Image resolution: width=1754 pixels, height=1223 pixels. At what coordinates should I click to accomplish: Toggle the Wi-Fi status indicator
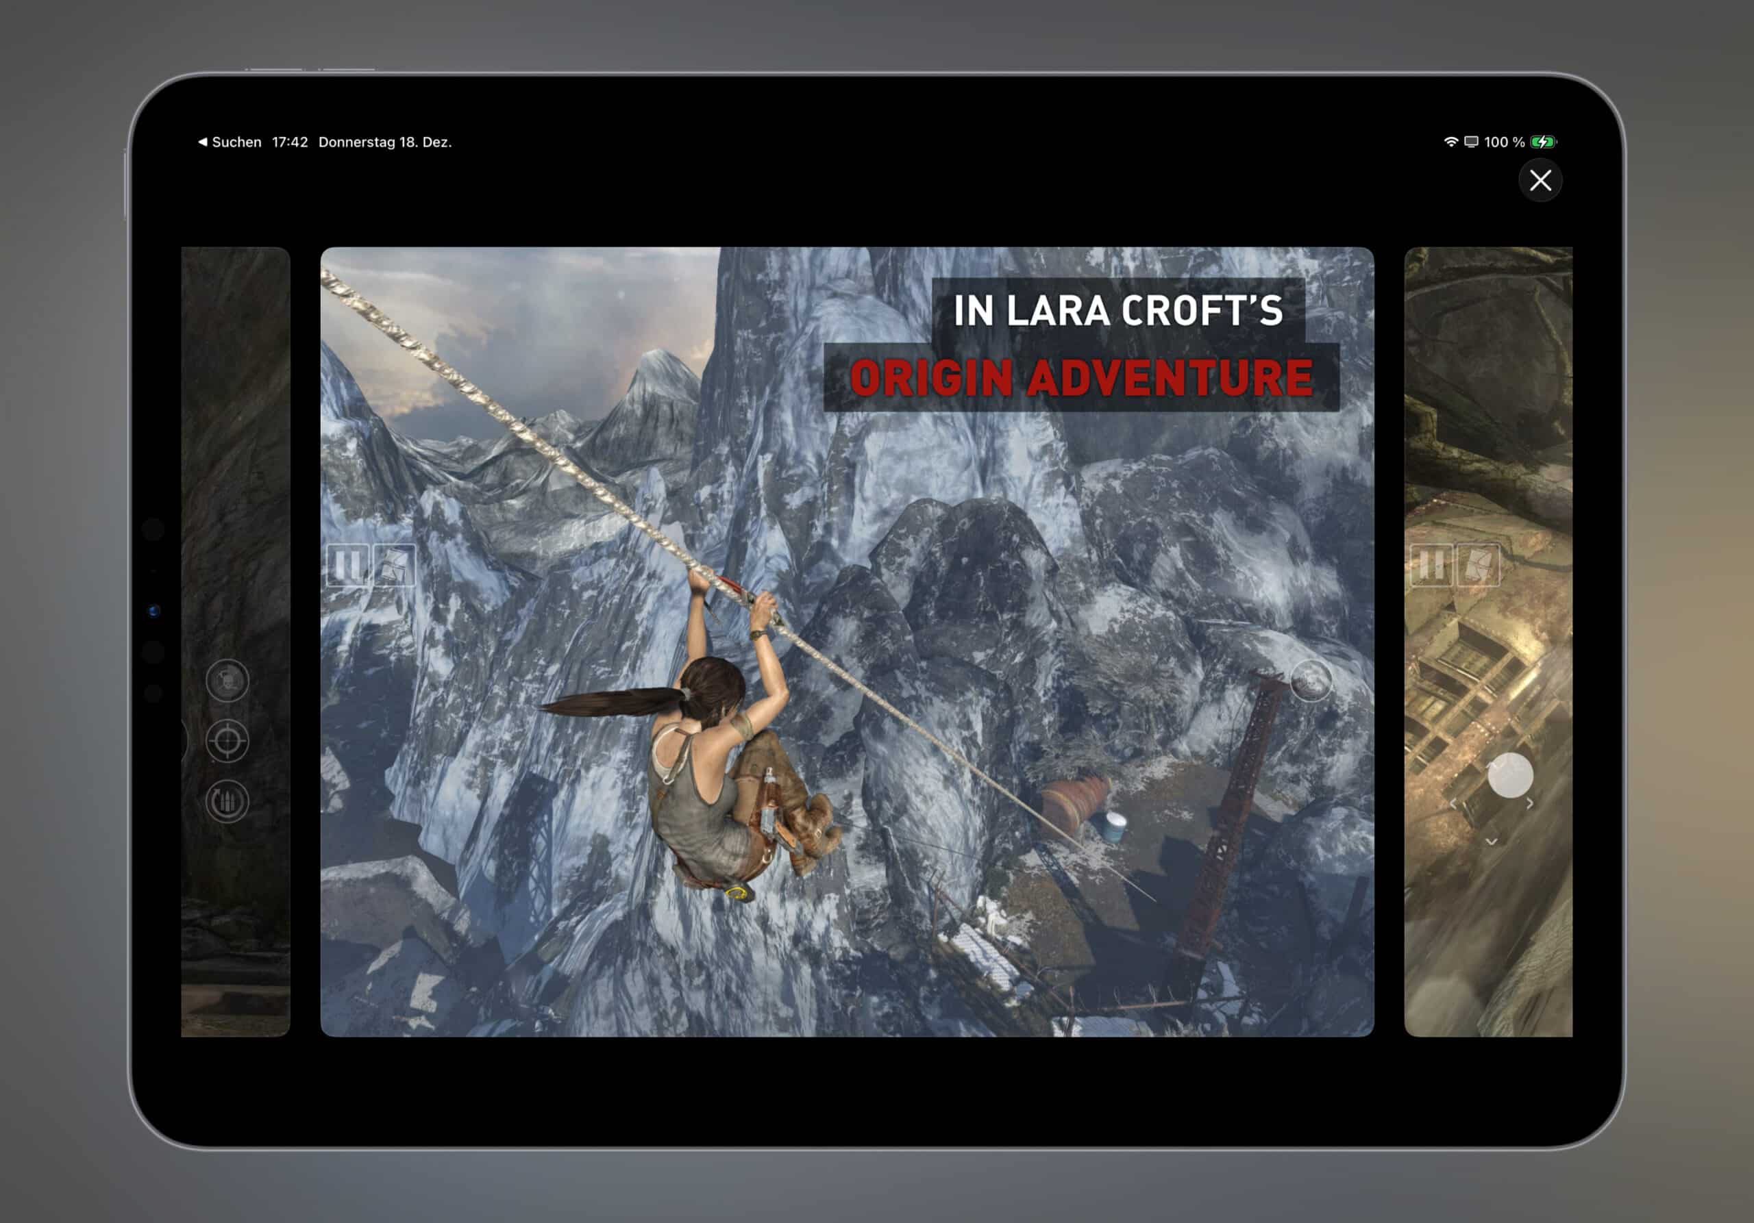1450,142
